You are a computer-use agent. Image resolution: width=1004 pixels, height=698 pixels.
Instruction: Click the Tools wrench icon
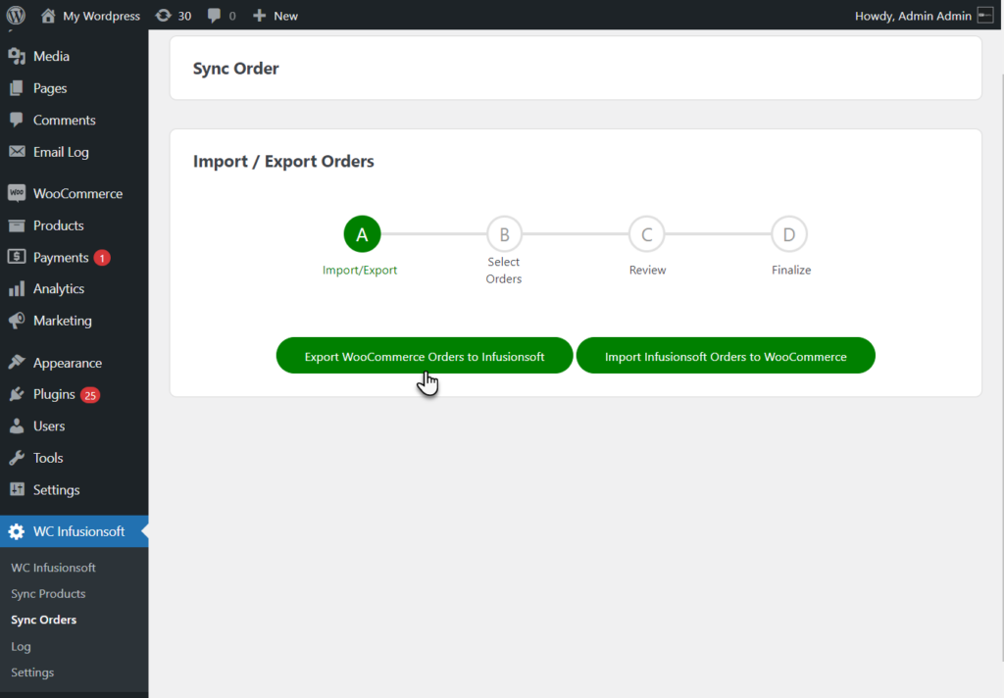click(x=17, y=458)
